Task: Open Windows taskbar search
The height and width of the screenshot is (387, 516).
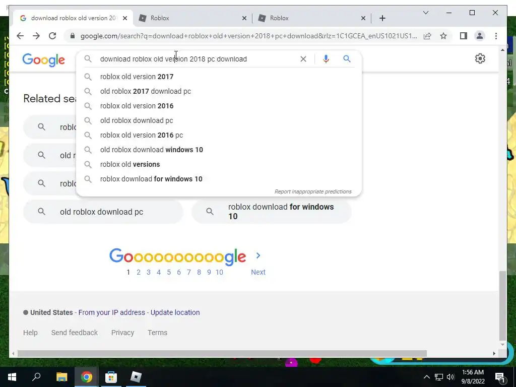Action: tap(36, 377)
